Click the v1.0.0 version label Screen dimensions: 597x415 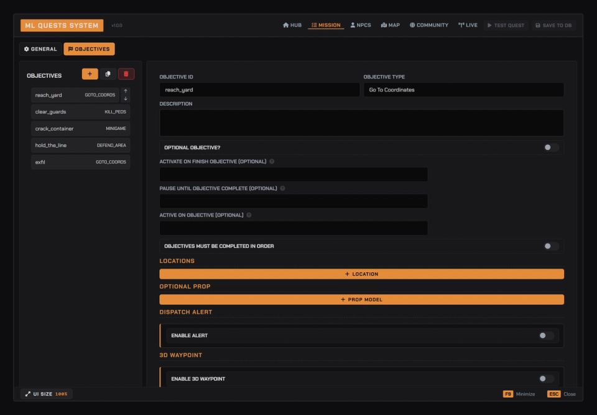117,26
